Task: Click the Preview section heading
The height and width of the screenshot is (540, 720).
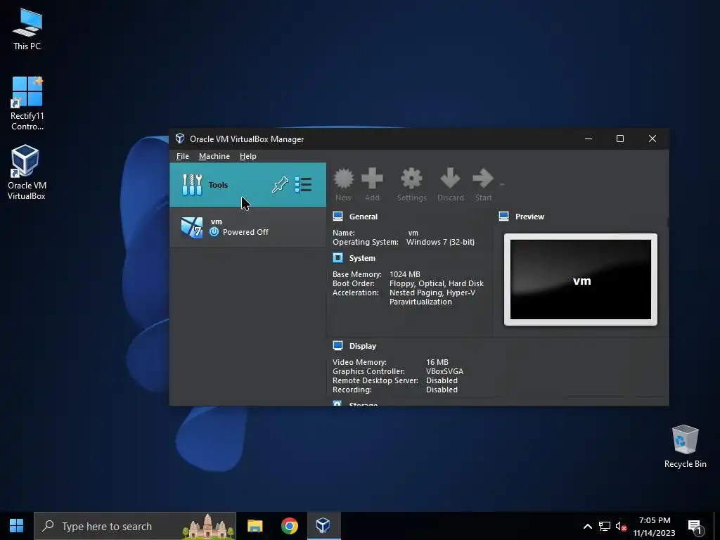Action: (x=529, y=217)
